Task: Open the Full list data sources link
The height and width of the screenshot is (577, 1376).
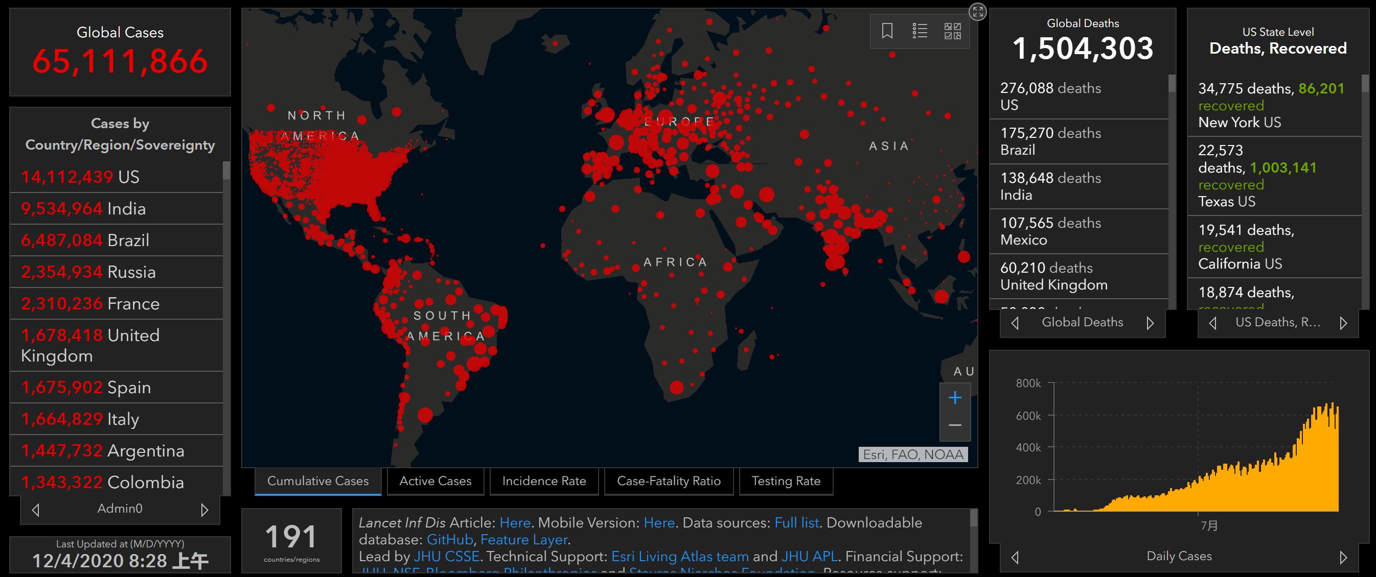Action: (796, 522)
